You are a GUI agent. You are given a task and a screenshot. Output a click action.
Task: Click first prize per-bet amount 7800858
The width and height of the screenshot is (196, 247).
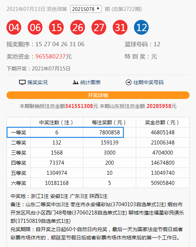[x=110, y=133]
